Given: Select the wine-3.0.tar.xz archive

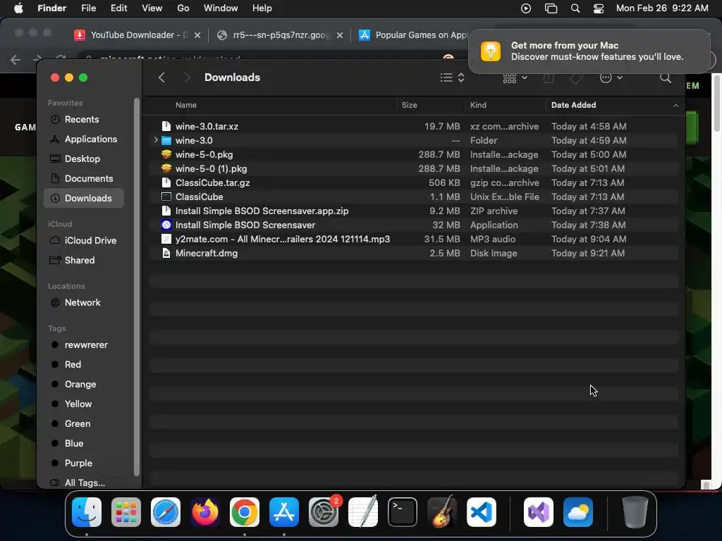Looking at the screenshot, I should click(414, 126).
